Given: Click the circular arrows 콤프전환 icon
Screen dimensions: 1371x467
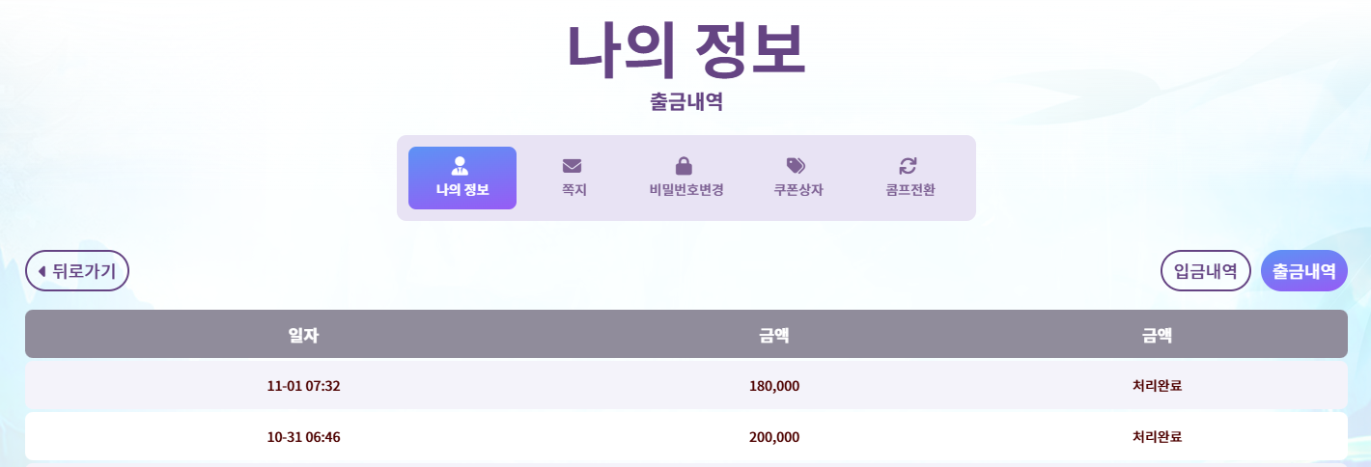Looking at the screenshot, I should point(909,166).
